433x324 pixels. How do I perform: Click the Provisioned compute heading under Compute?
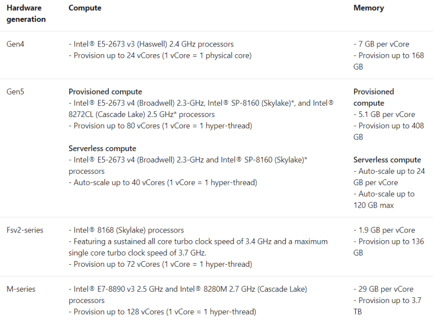105,92
